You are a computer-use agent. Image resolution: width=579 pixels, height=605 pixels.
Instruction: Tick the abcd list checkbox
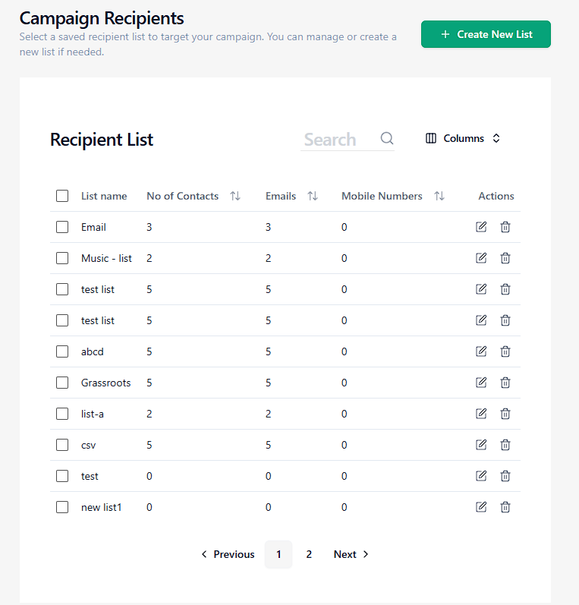pos(62,351)
